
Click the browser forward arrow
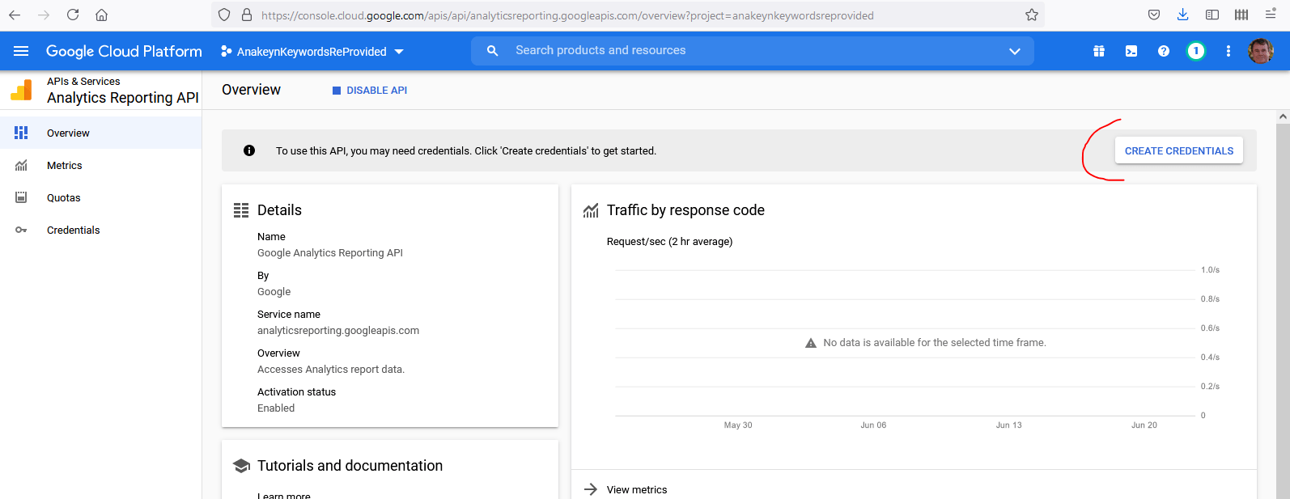pos(44,15)
